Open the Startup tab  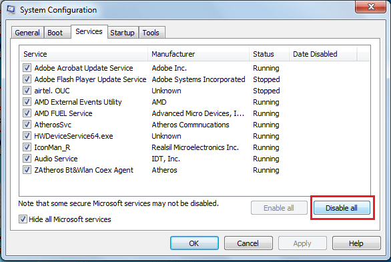122,33
